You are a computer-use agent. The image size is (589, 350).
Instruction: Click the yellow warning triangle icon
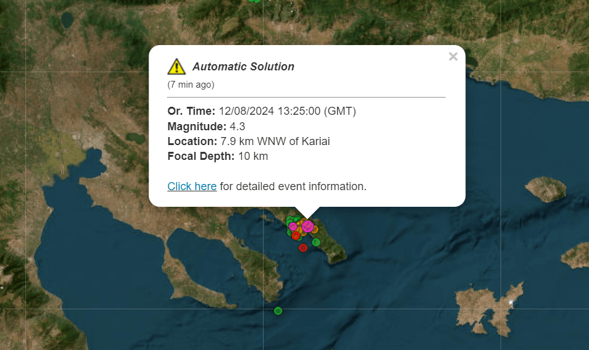[x=176, y=67]
